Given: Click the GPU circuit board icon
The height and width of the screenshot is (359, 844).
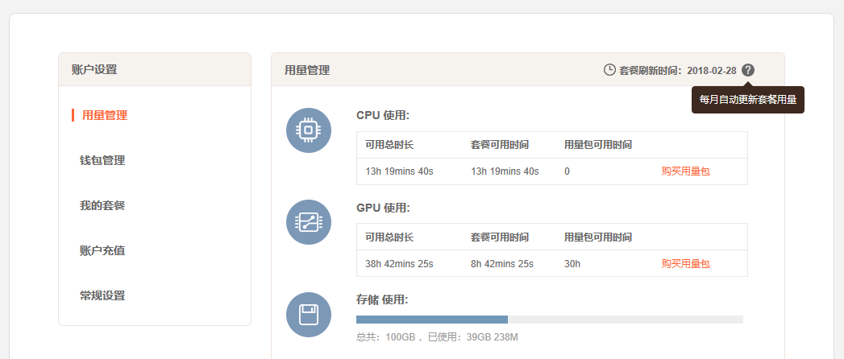Looking at the screenshot, I should point(309,222).
